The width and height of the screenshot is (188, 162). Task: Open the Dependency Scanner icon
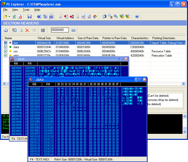tap(110, 16)
